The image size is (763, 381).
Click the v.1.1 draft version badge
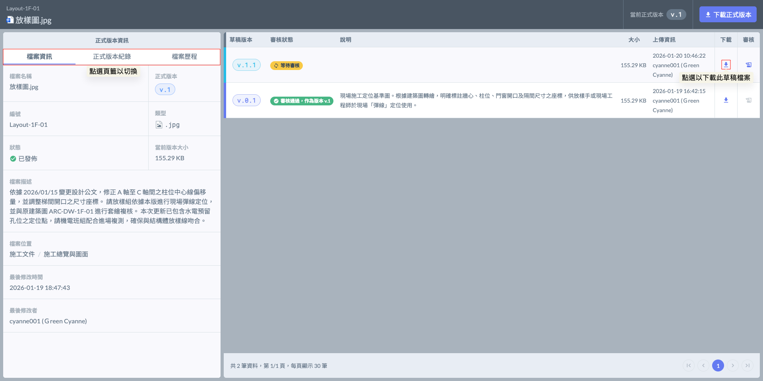[246, 65]
